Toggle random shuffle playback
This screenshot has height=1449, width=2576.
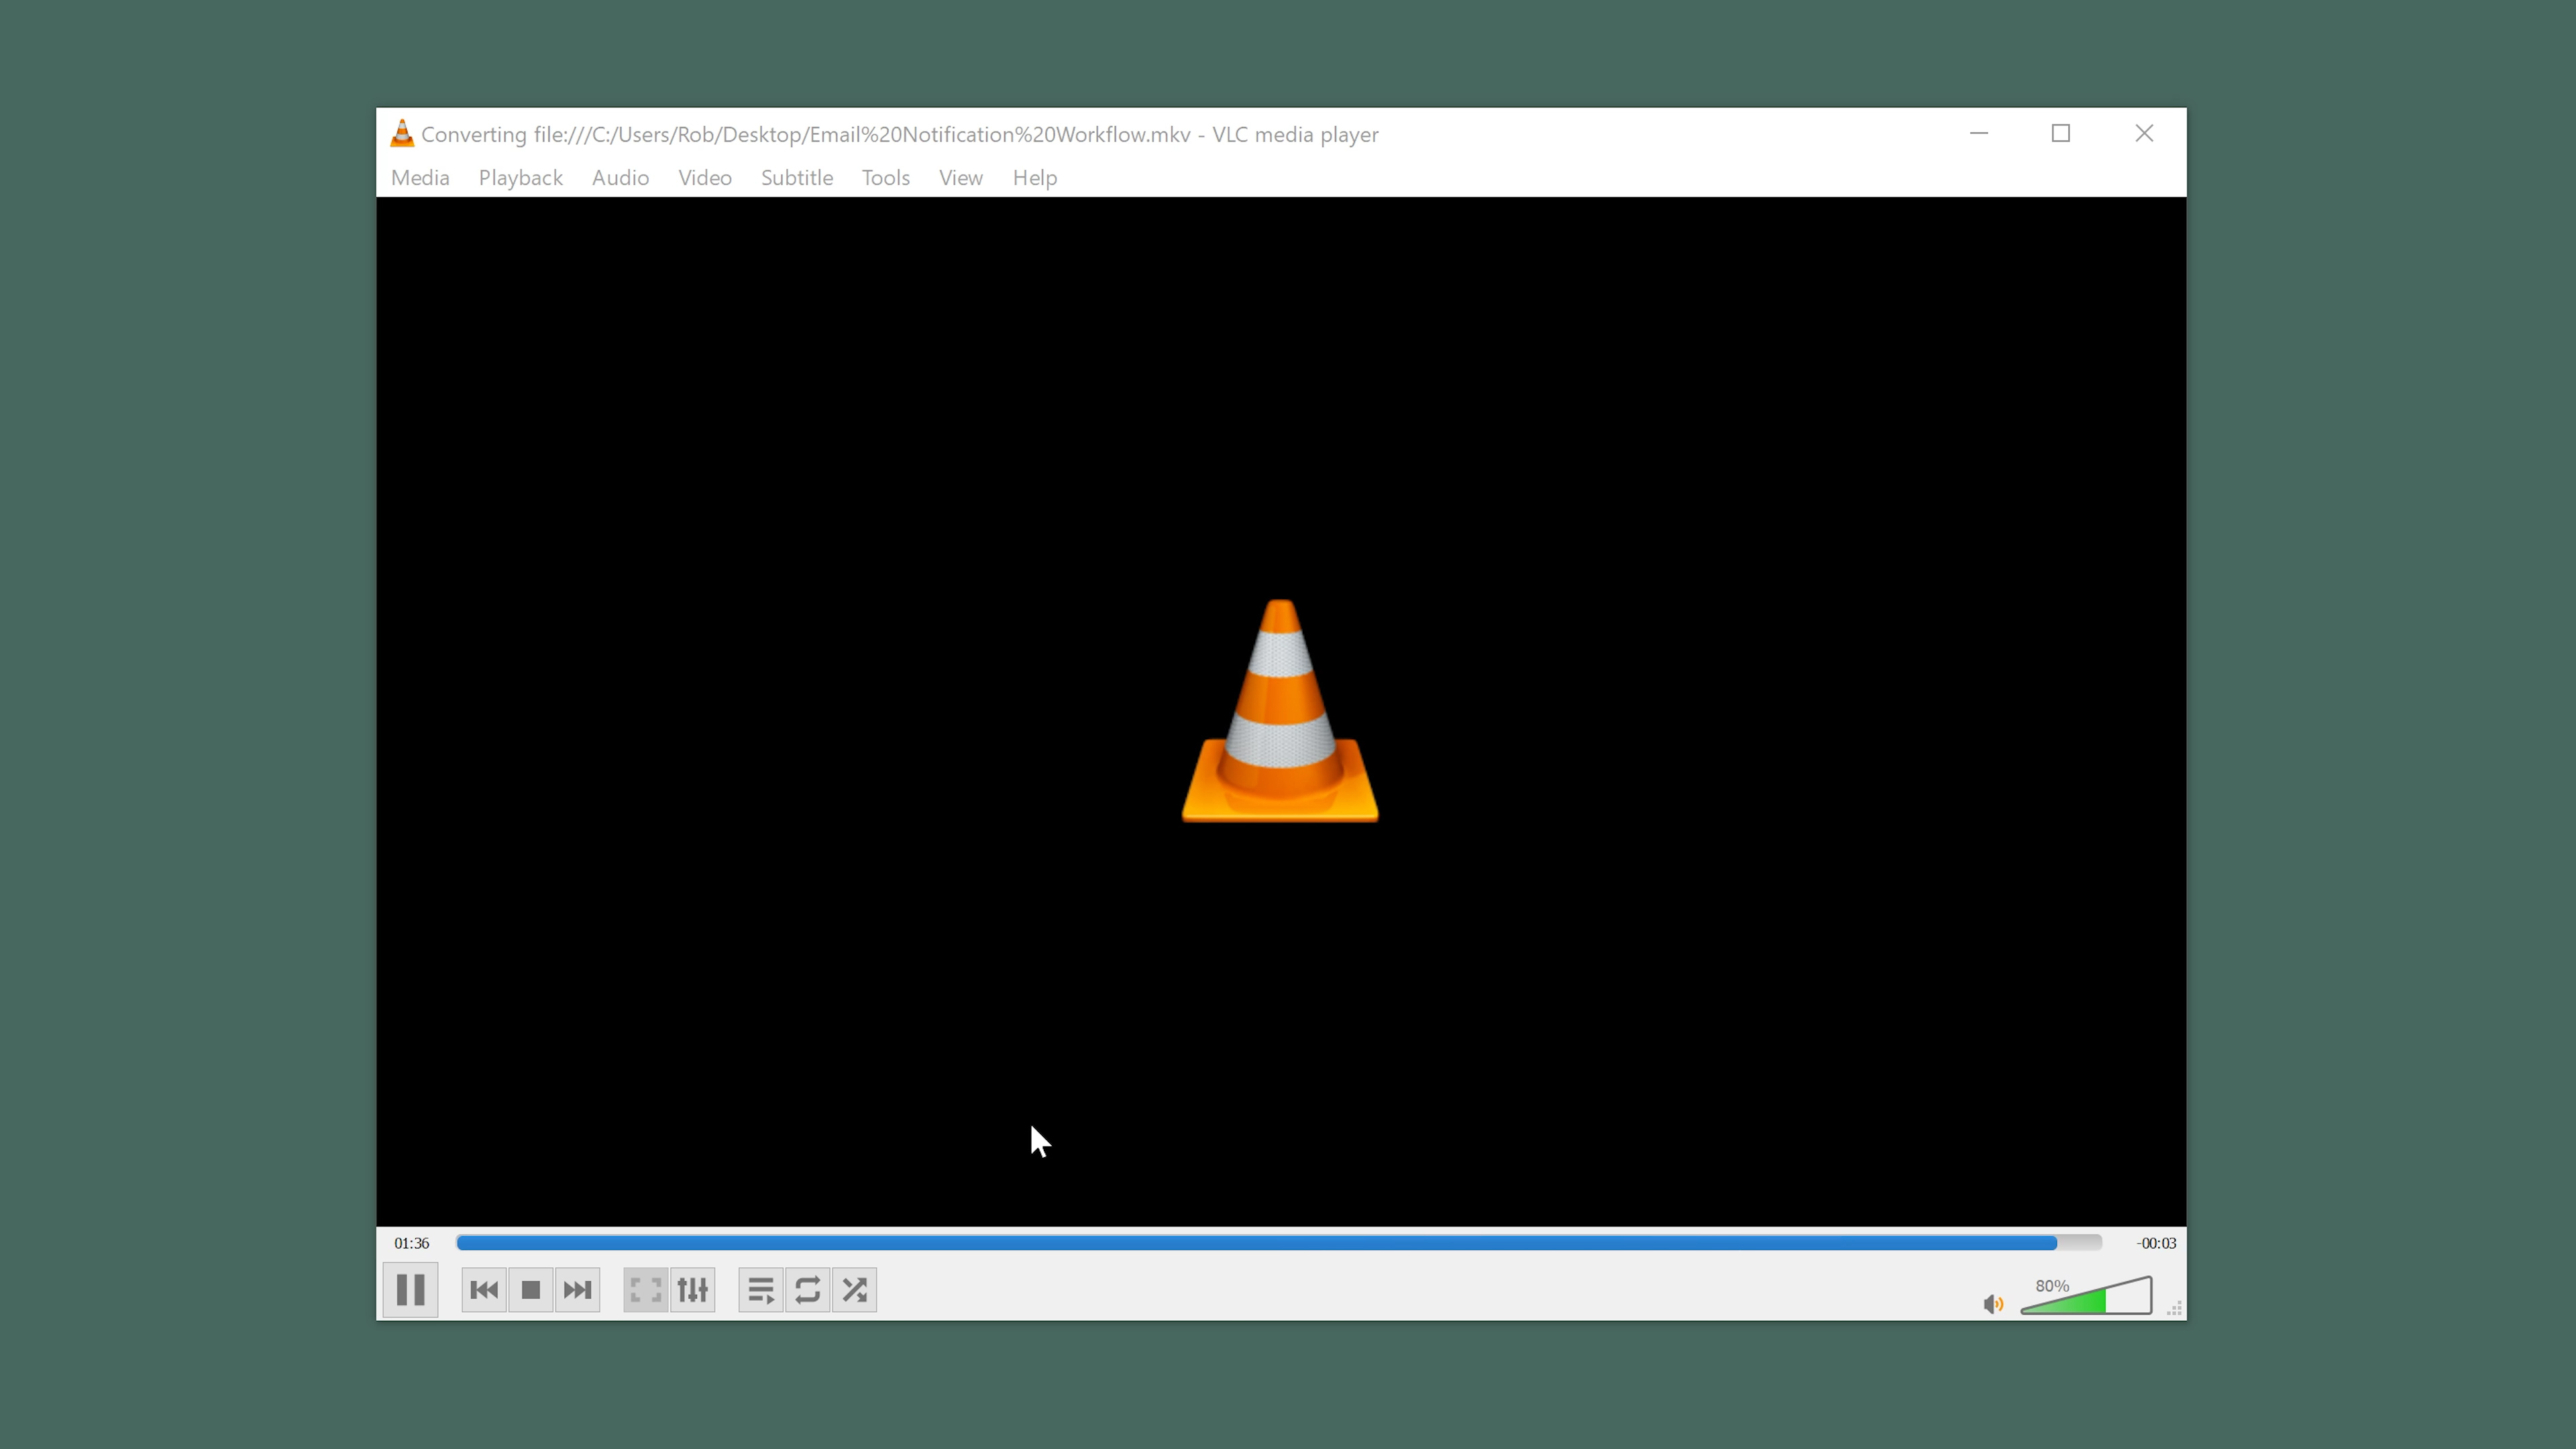(x=855, y=1290)
